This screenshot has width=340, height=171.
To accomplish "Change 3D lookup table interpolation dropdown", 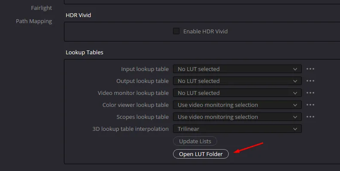I will [x=237, y=129].
